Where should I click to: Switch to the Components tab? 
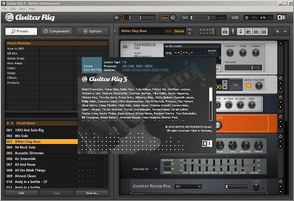[57, 31]
